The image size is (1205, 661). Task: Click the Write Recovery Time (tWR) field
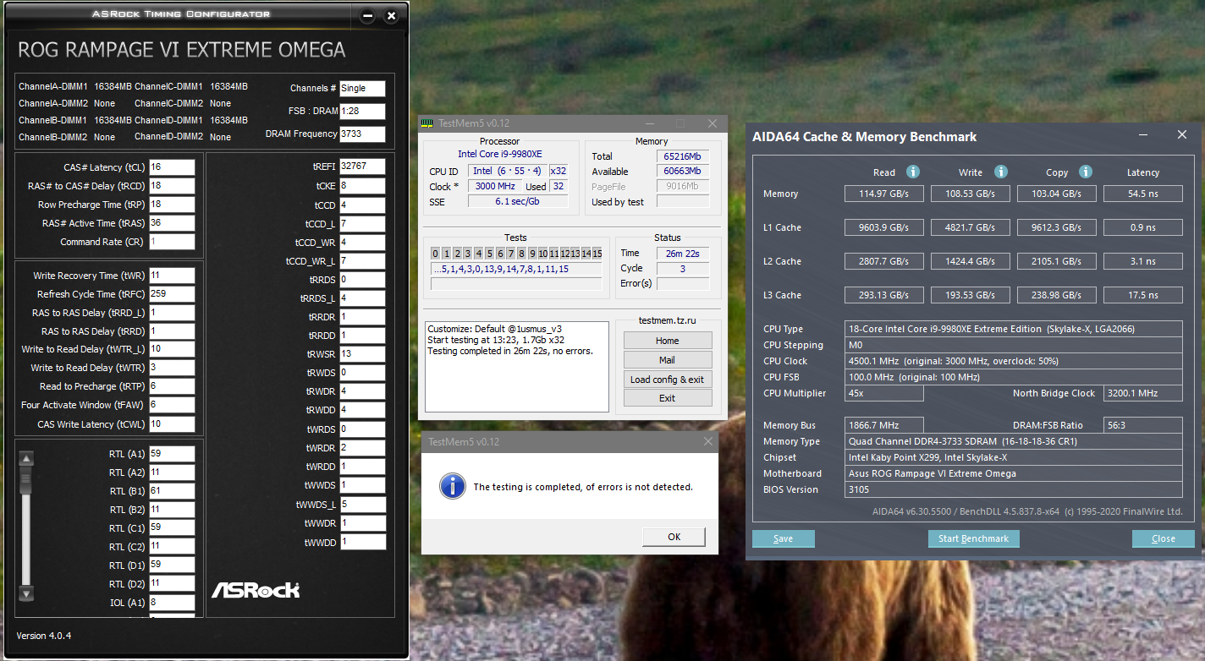click(172, 276)
